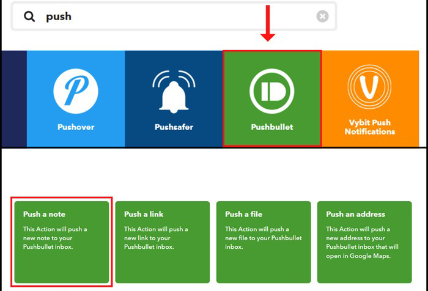
Task: Click "new file to your Pushbullet inbox" description
Action: (264, 243)
